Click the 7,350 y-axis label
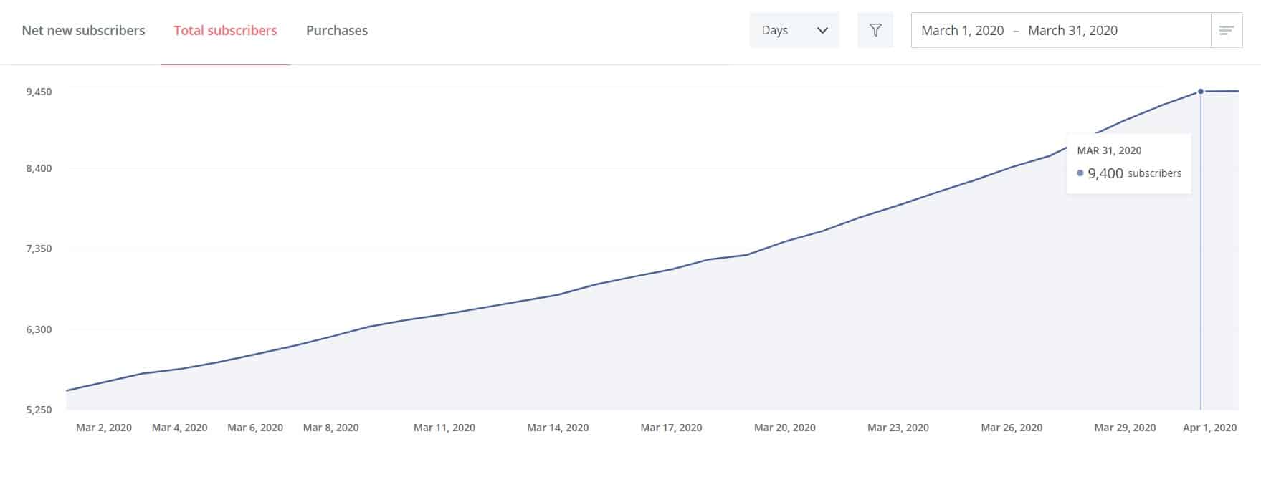 39,249
